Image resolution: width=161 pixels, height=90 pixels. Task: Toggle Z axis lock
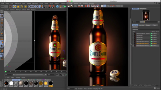[x=37, y=6]
